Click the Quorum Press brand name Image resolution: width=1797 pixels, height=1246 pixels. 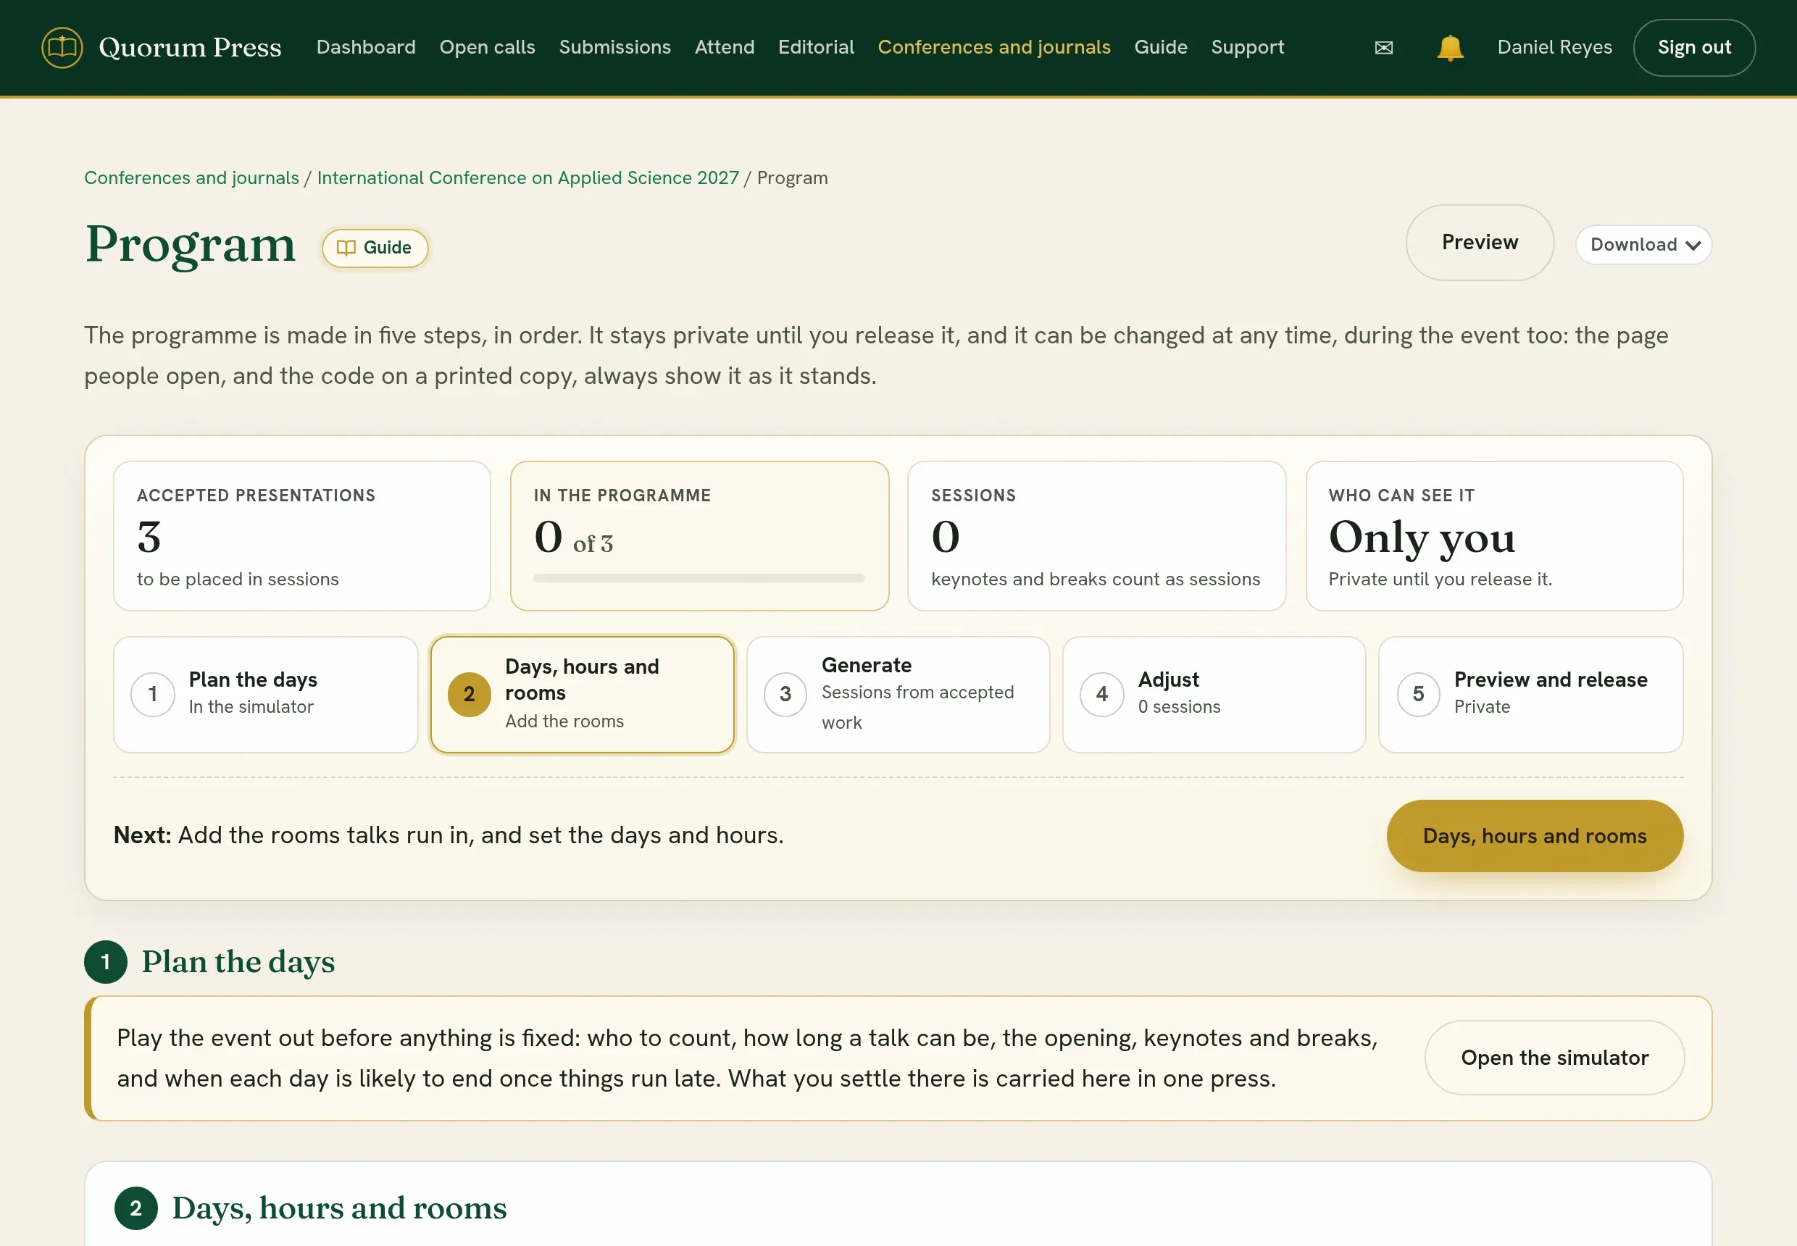[190, 48]
